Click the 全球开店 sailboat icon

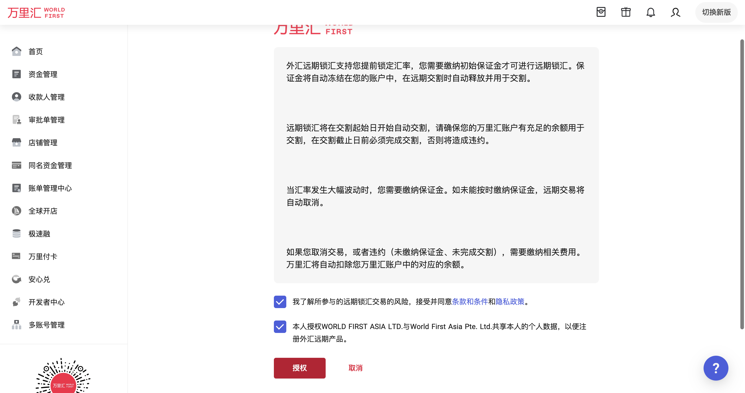(x=17, y=211)
